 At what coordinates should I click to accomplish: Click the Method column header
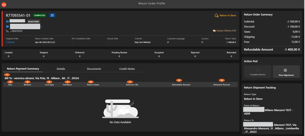pos(27,85)
